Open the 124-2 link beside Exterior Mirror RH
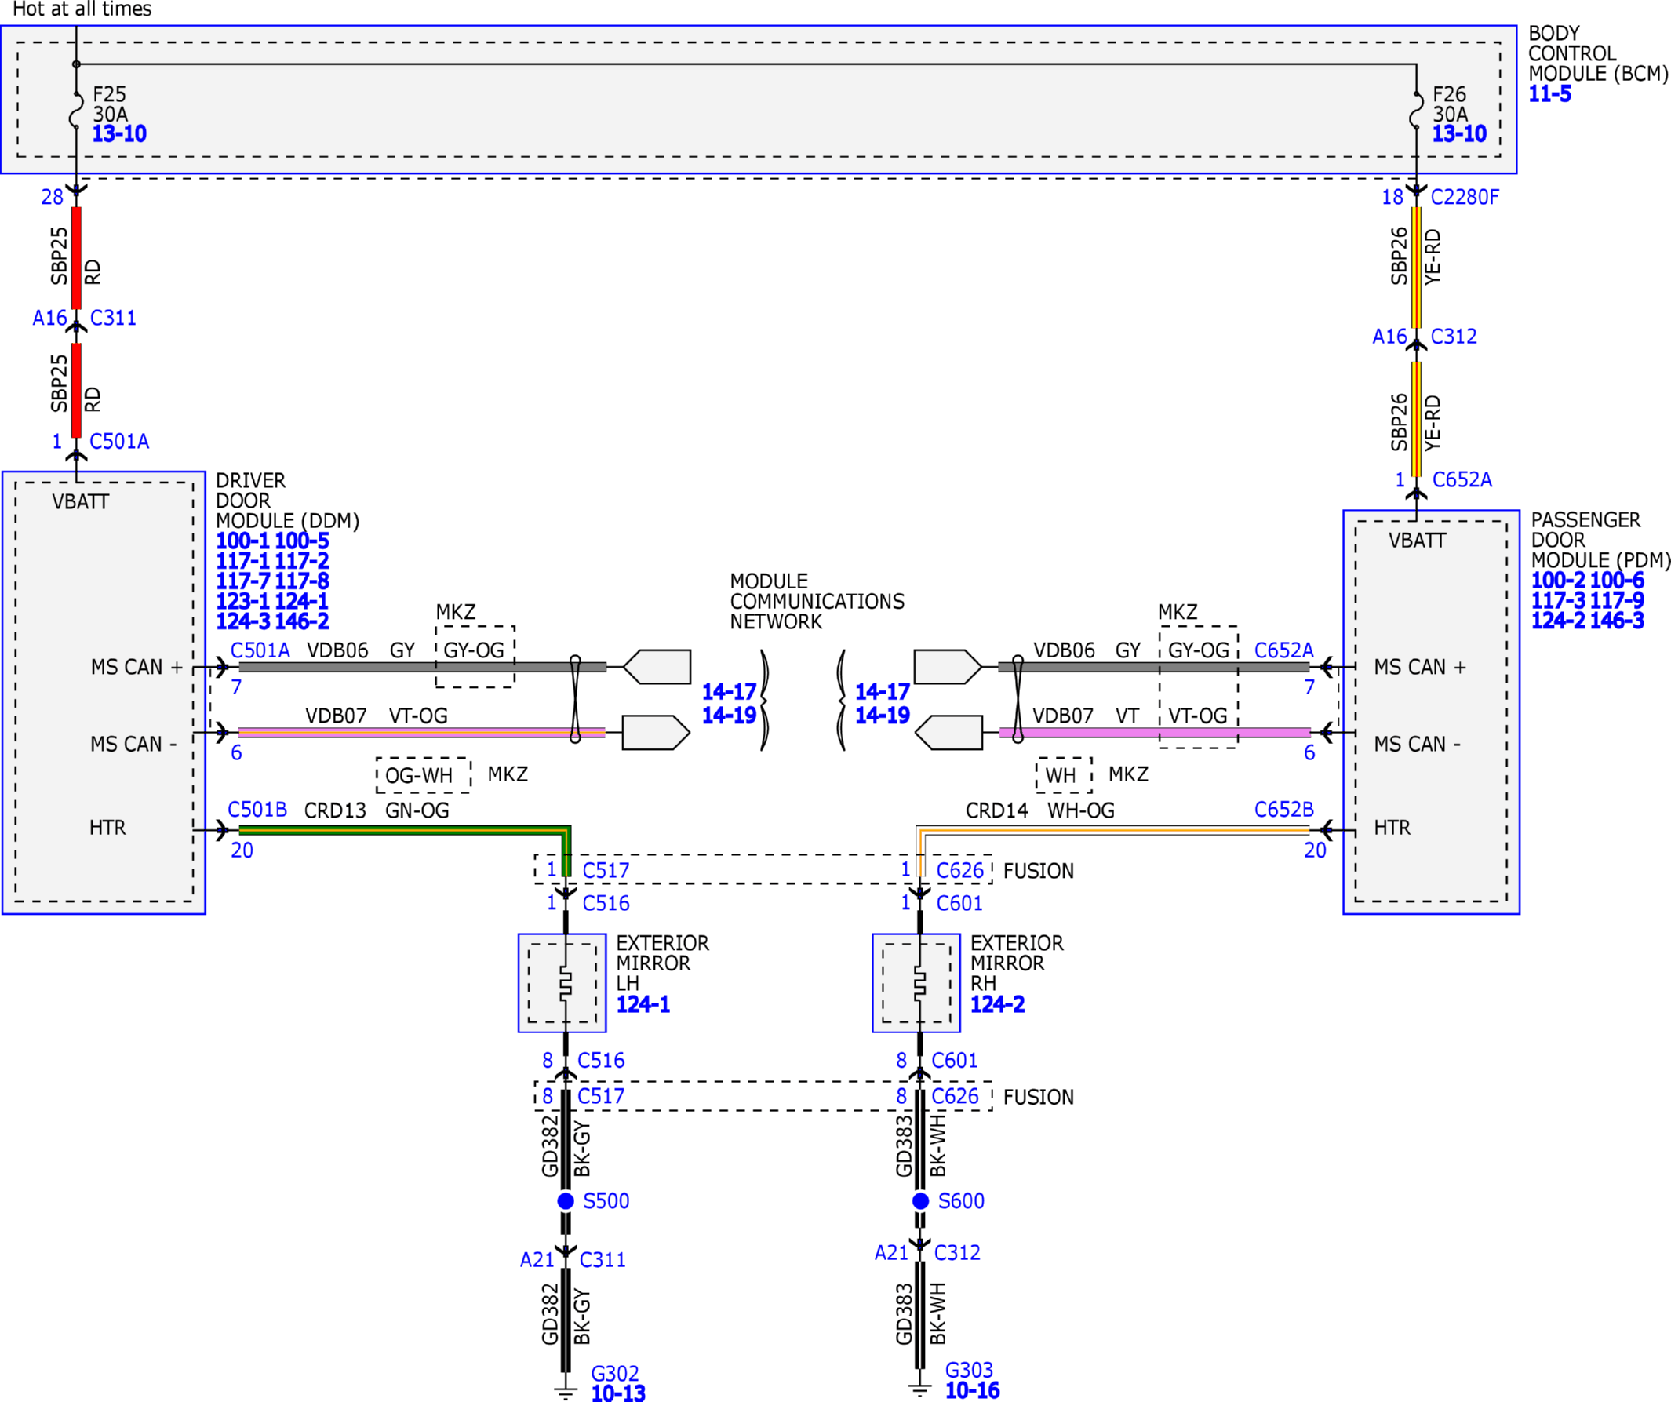The width and height of the screenshot is (1671, 1402). [x=997, y=1004]
